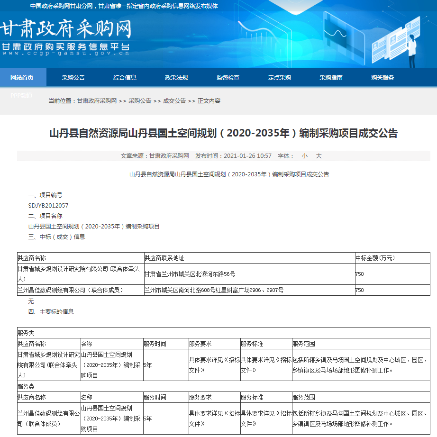437x437 pixels.
Task: Set font size to 小
Action: [x=305, y=156]
